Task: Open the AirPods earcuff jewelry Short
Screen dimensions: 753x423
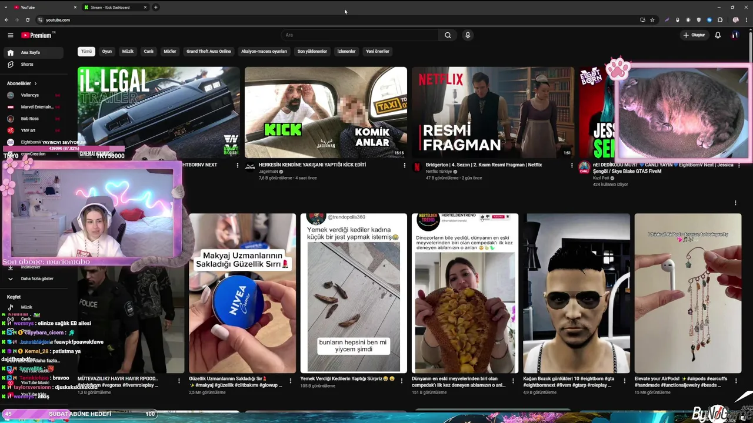Action: pyautogui.click(x=688, y=293)
